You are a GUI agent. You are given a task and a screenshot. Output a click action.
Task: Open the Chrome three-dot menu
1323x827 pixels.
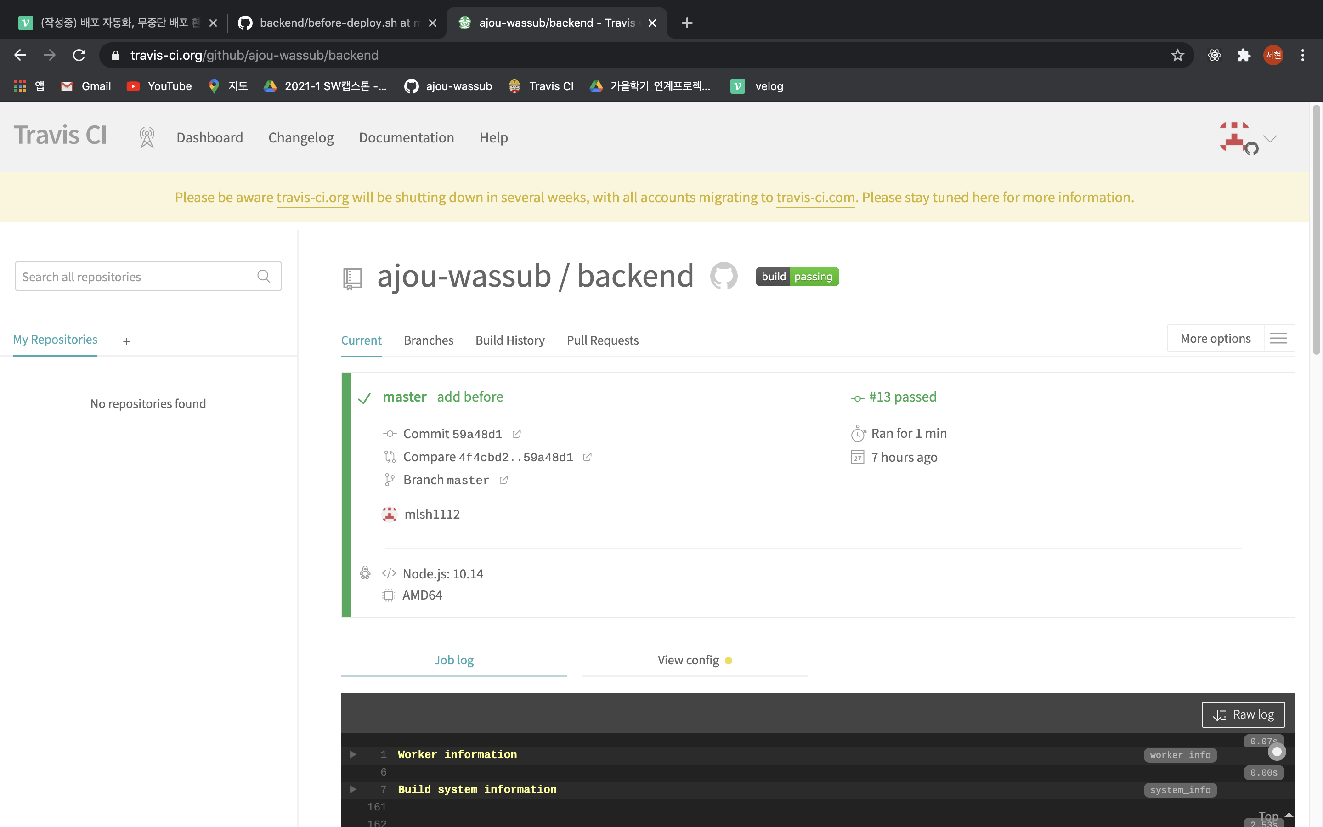pos(1303,55)
